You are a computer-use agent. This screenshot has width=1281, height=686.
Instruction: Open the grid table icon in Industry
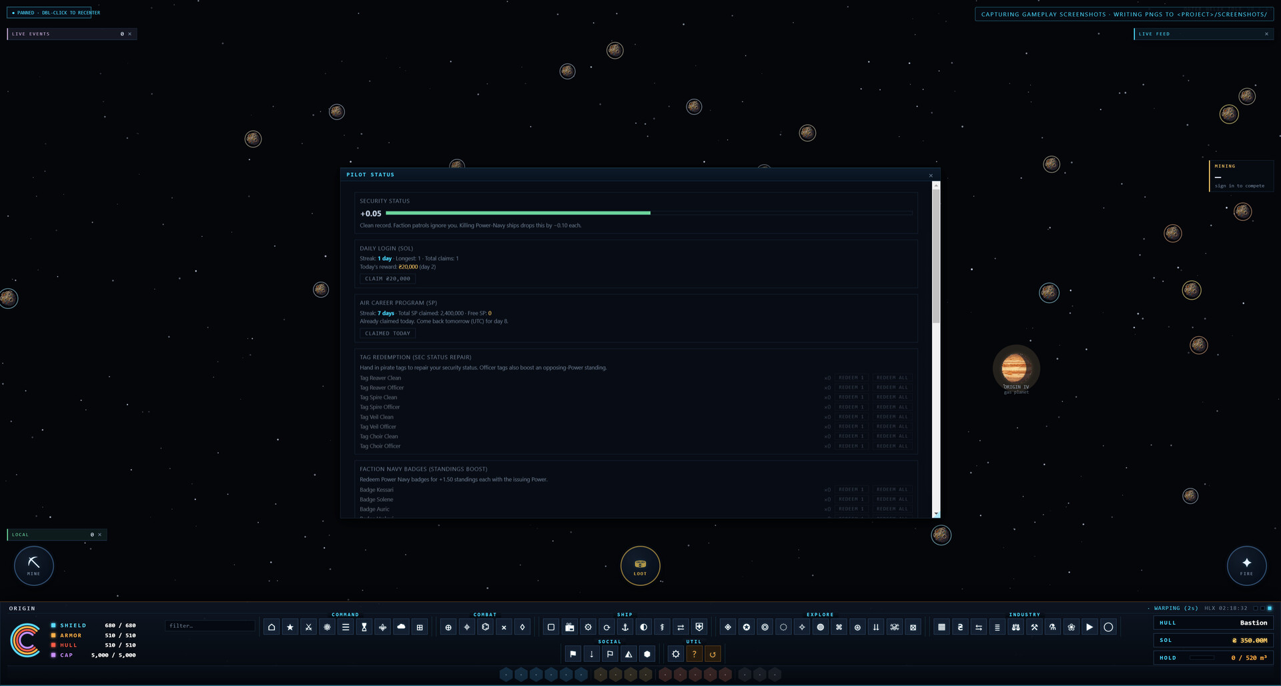[x=941, y=627]
